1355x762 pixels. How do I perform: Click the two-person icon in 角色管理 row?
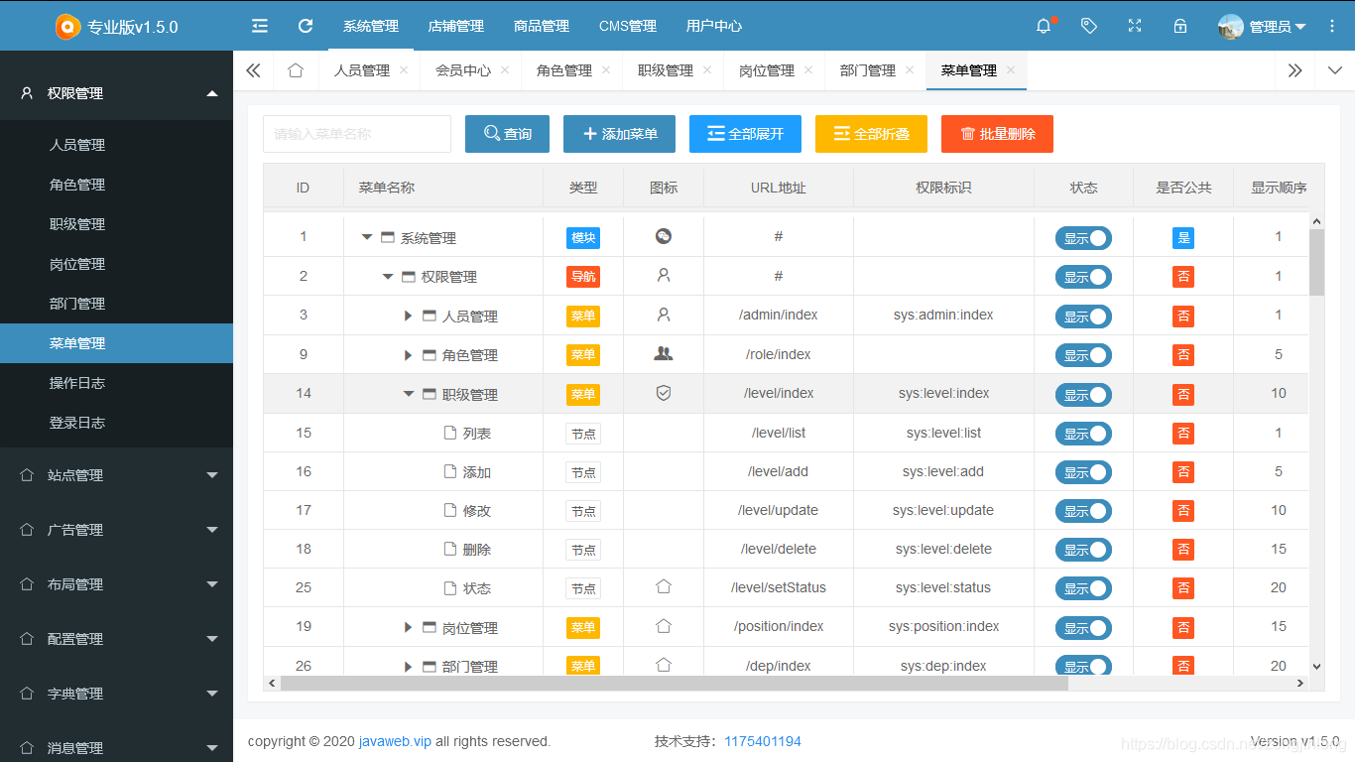point(664,353)
